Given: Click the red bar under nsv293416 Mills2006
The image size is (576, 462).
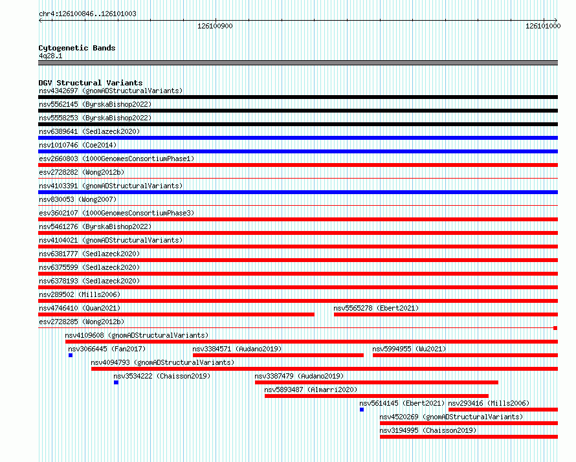Looking at the screenshot, I should [504, 410].
